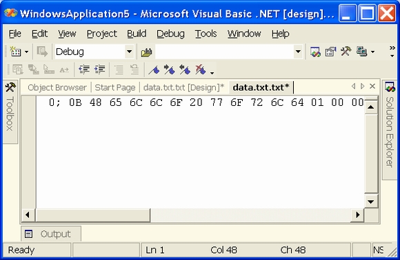This screenshot has height=260, width=400.
Task: Open the Tools menu
Action: coord(206,34)
